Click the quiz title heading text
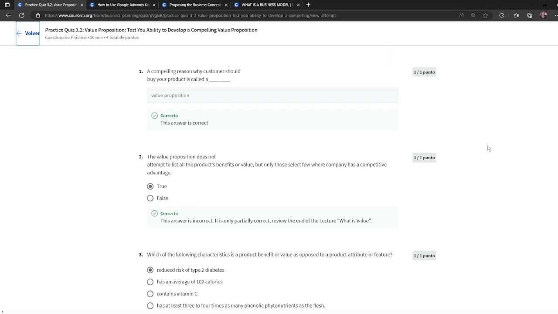This screenshot has height=314, width=558. pos(151,30)
